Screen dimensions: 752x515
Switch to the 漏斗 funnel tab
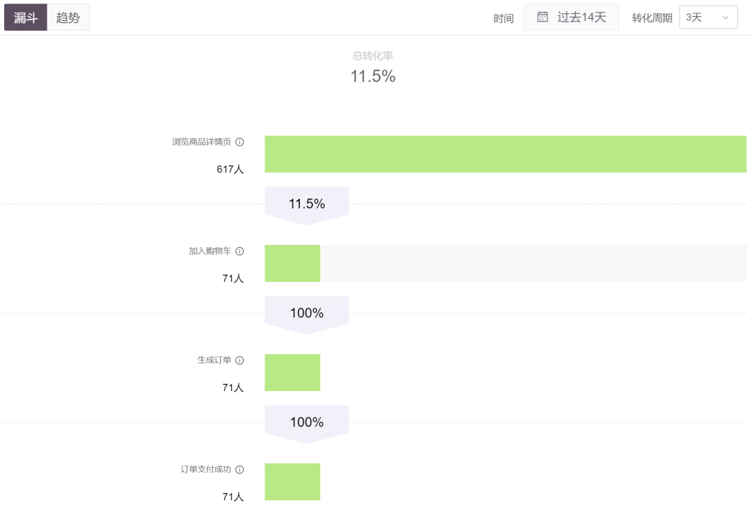(26, 17)
